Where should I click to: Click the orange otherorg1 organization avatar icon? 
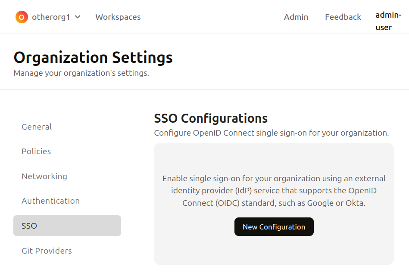(x=22, y=17)
